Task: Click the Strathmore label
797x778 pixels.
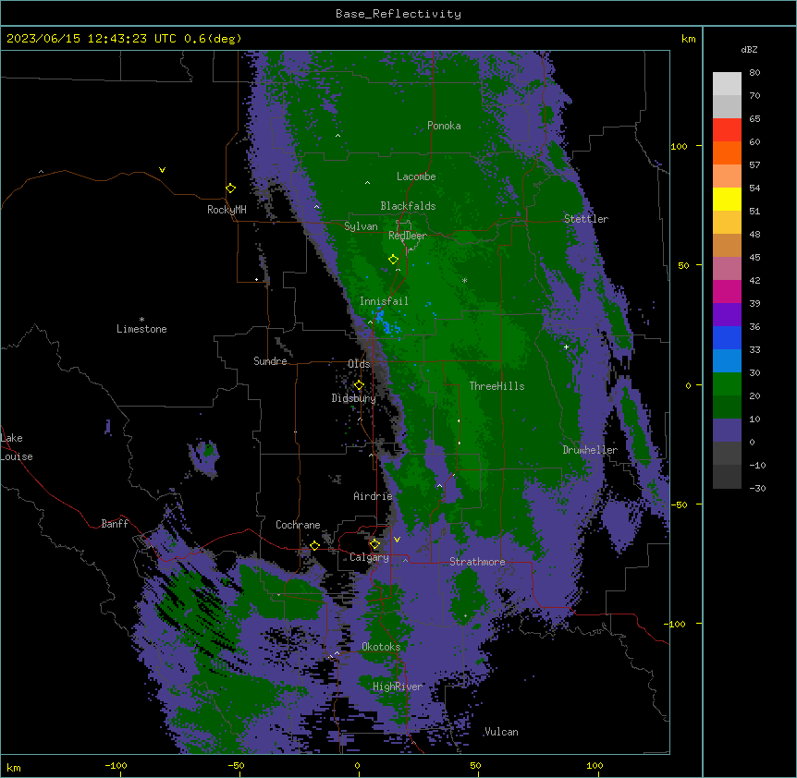Action: pyautogui.click(x=477, y=562)
